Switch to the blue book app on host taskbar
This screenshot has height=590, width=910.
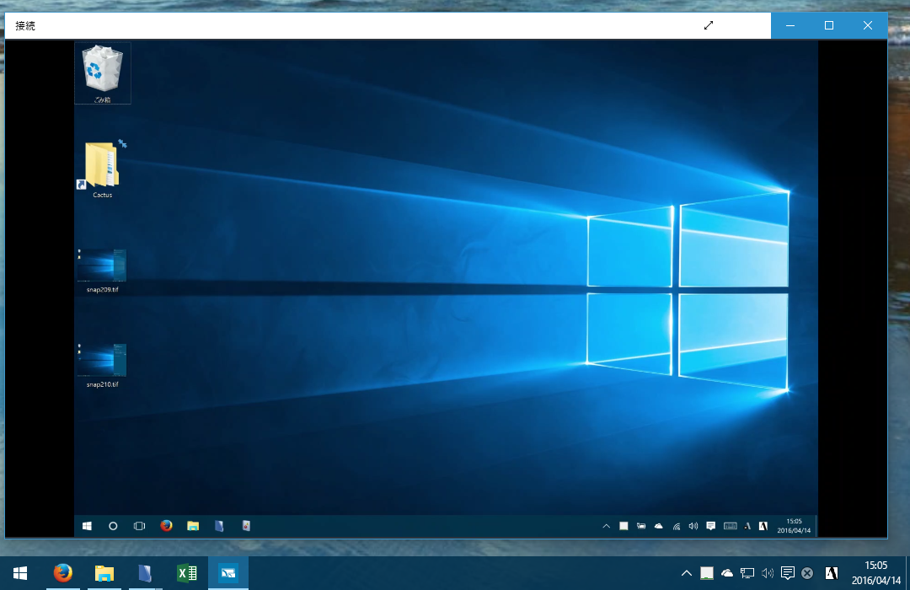(146, 573)
